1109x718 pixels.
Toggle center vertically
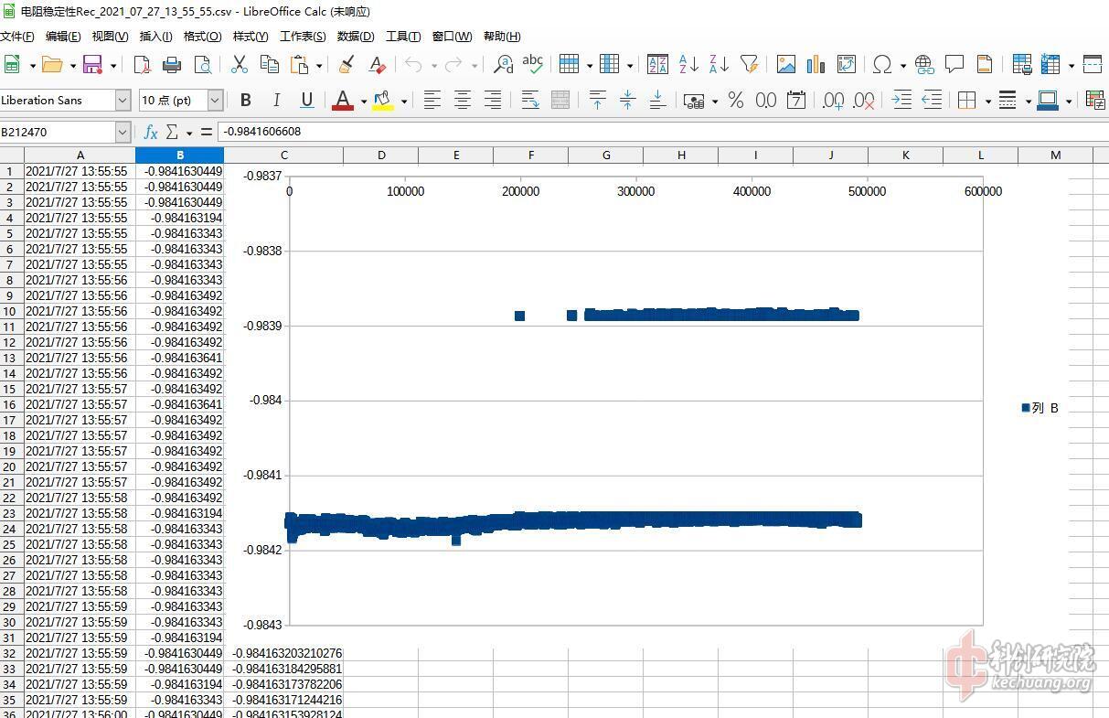coord(627,101)
